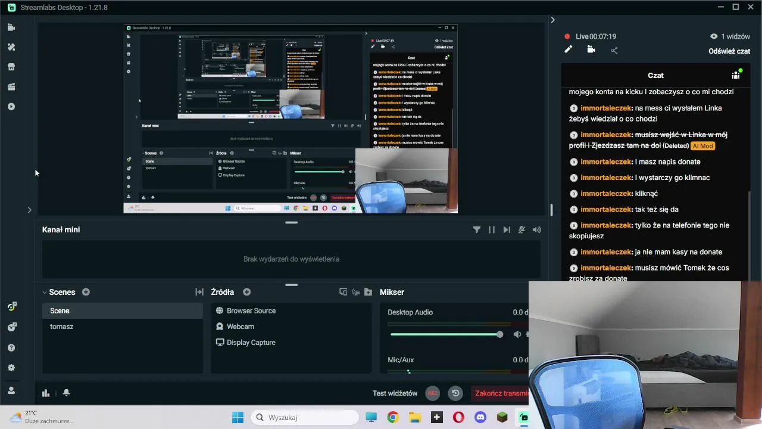Open Discord from taskbar
This screenshot has width=762, height=429.
tap(480, 417)
